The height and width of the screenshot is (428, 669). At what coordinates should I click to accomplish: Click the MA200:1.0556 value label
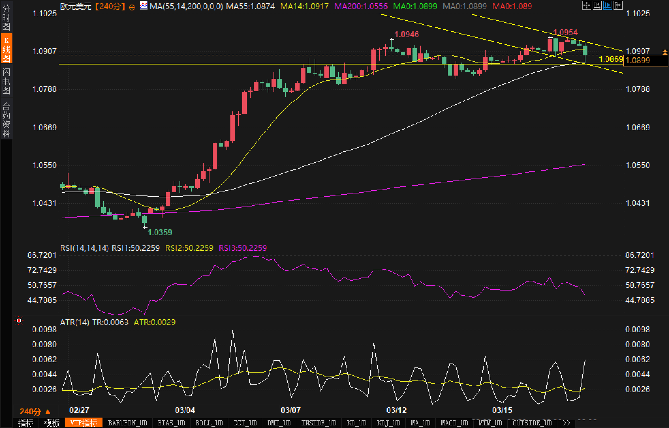tap(361, 6)
